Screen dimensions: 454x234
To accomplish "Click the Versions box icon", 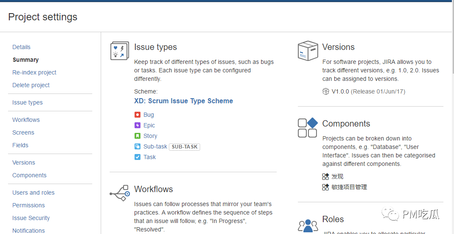I will pos(308,51).
